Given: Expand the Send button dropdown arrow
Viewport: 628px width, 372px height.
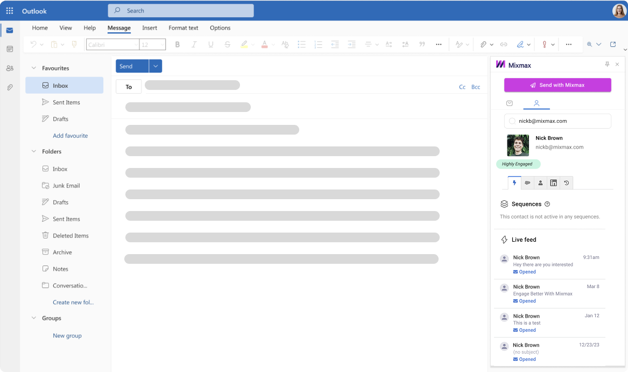Looking at the screenshot, I should (x=156, y=66).
